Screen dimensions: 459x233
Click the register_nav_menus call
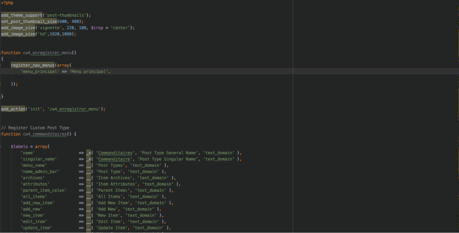click(x=33, y=65)
